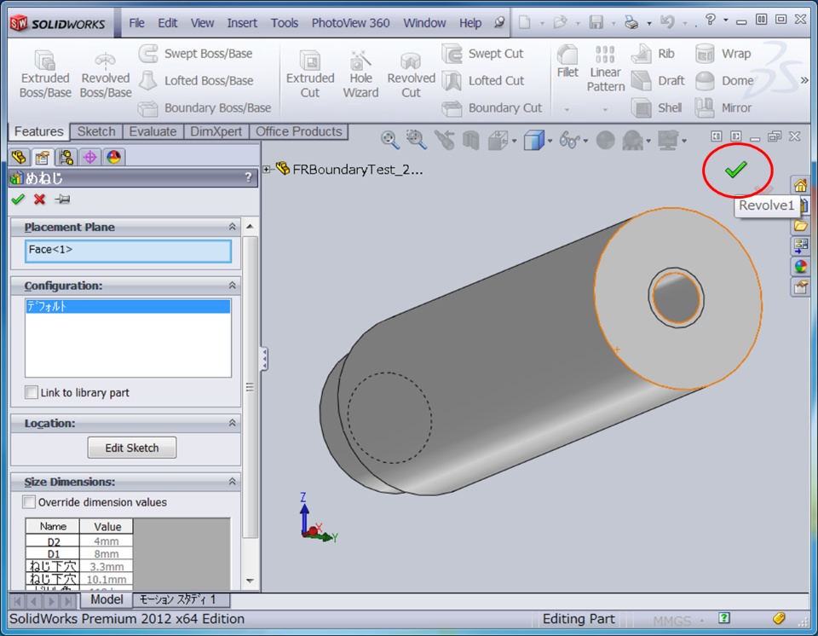Open PropertyManager tab icon
The width and height of the screenshot is (818, 636).
click(42, 157)
